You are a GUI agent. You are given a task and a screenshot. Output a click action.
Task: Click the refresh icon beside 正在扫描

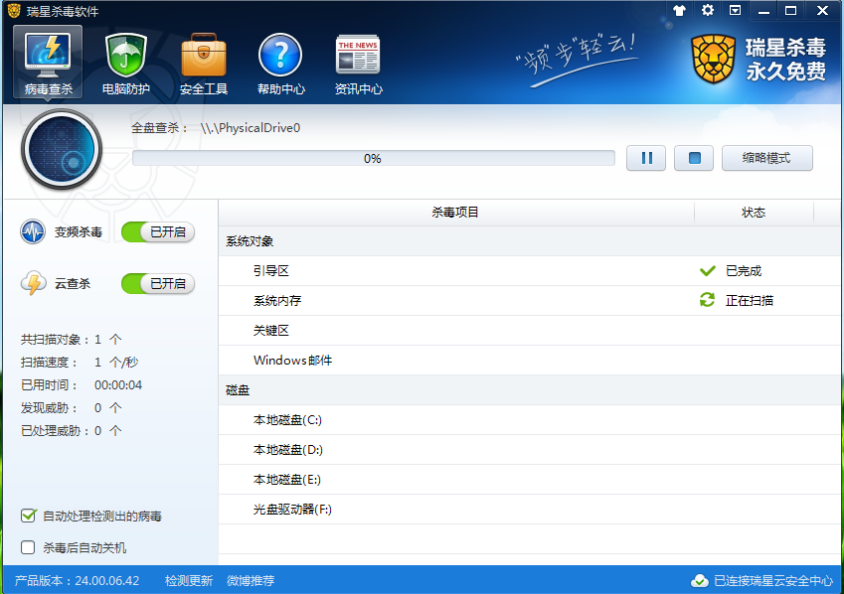707,300
